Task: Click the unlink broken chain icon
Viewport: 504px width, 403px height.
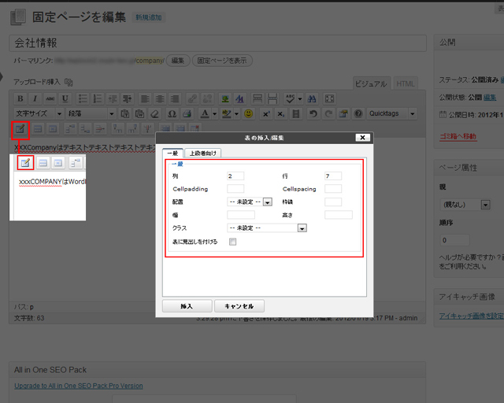Action: pos(207,98)
